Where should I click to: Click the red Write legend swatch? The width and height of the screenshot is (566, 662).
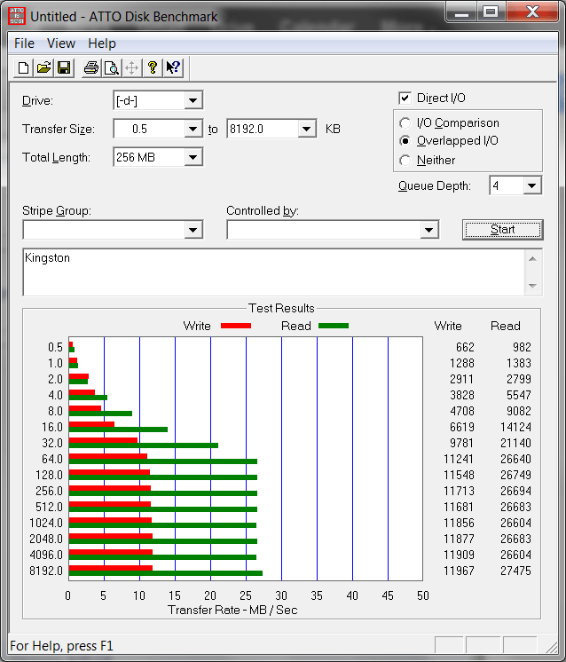(235, 326)
